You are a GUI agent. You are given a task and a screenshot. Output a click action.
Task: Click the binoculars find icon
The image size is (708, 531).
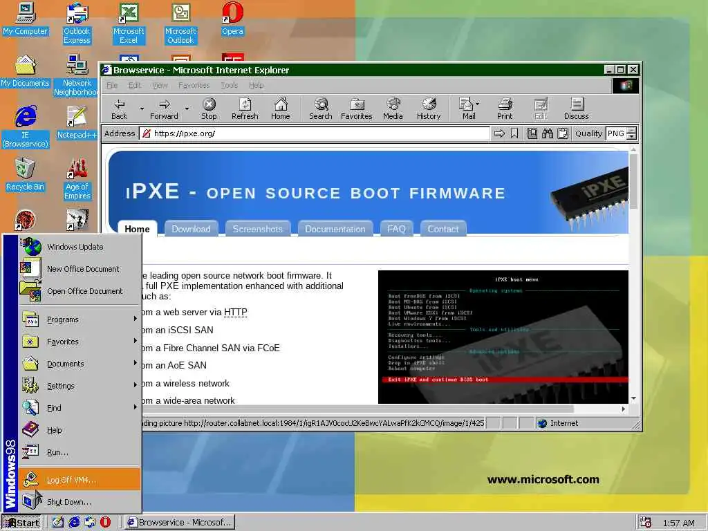click(x=548, y=133)
